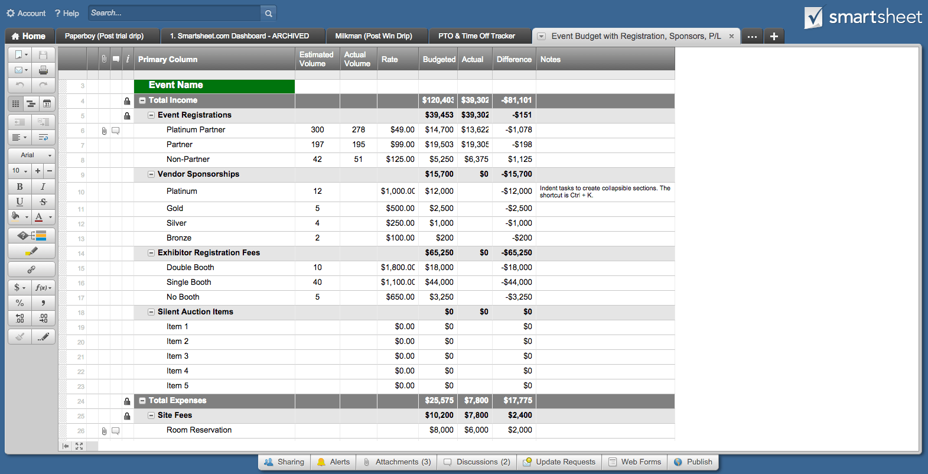Viewport: 928px width, 474px height.
Task: Click the highlight changes marker icon
Action: point(31,251)
